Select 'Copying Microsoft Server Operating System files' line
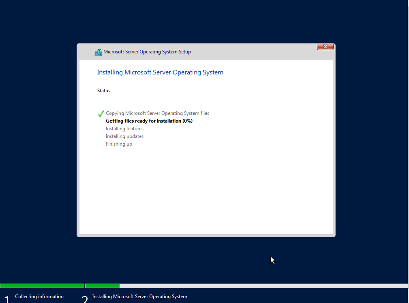Image resolution: width=409 pixels, height=303 pixels. (157, 113)
